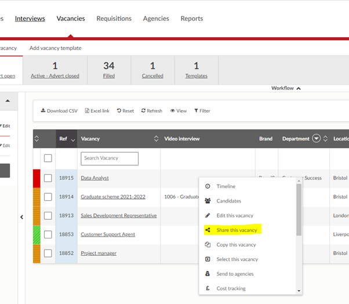Open the Department column dropdown arrow
Viewport: 349px width, 304px height.
(317, 139)
